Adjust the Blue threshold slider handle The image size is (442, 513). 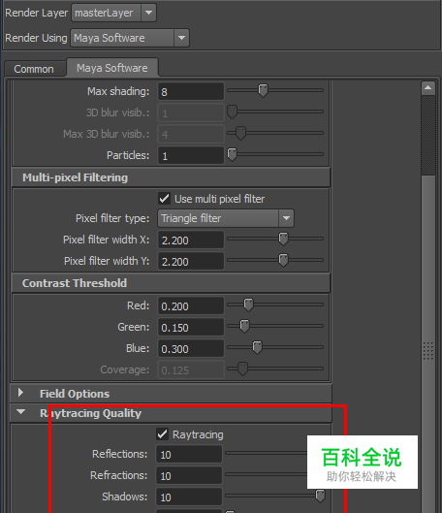(257, 347)
